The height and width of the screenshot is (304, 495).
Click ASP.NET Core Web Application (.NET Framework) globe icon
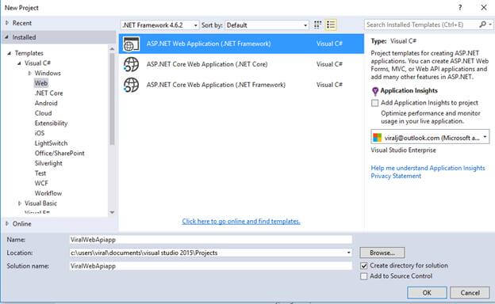click(132, 85)
